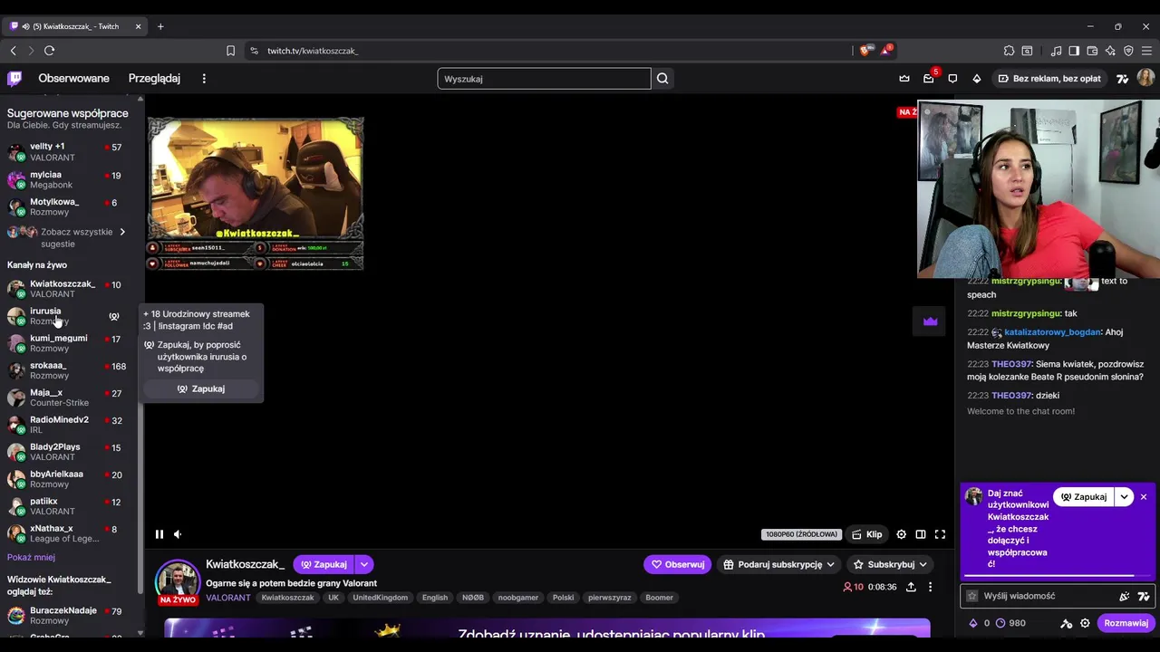Toggle browser sidebar panel
Viewport: 1160px width, 652px height.
click(x=1074, y=51)
